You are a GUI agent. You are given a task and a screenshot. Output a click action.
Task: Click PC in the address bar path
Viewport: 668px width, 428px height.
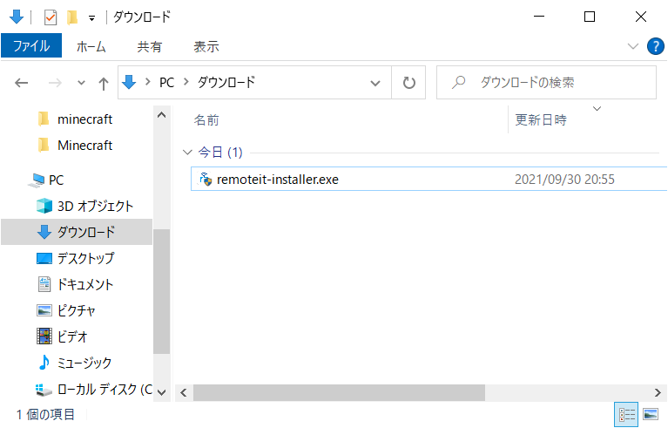(166, 82)
